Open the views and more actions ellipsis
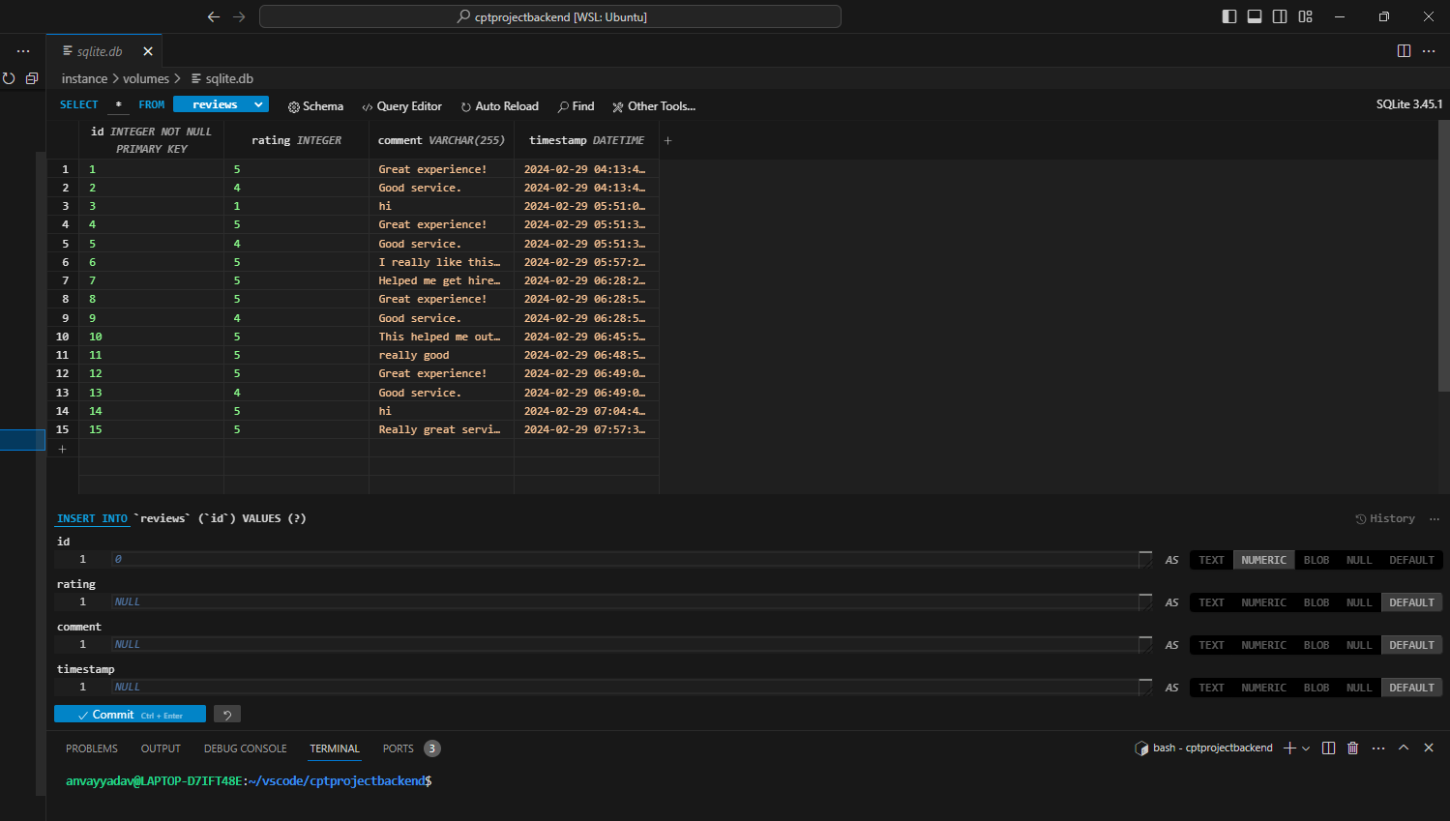Image resolution: width=1450 pixels, height=821 pixels. pyautogui.click(x=23, y=51)
